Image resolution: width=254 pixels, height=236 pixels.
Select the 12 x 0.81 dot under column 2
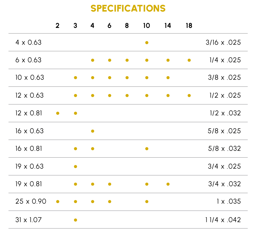pyautogui.click(x=58, y=113)
